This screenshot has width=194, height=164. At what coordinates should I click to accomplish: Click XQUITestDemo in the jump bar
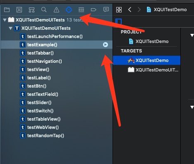[170, 10]
